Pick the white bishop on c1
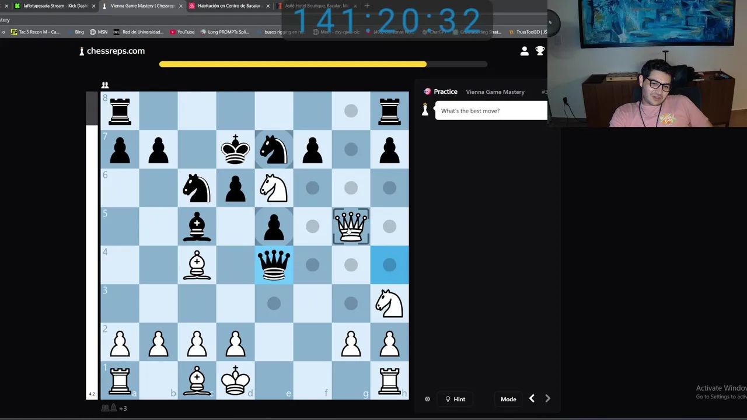 197,380
